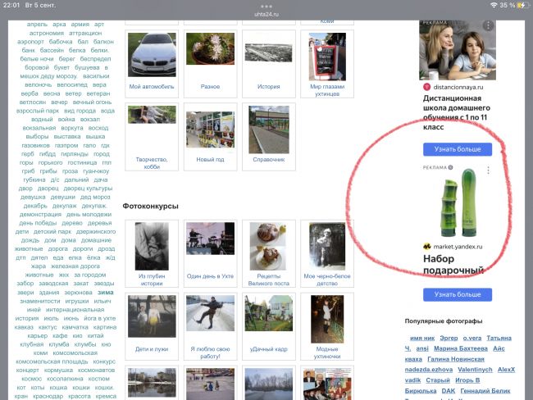The image size is (533, 400).
Task: Tap the info icon next to РЕКЛАМА label
Action: pos(450,167)
